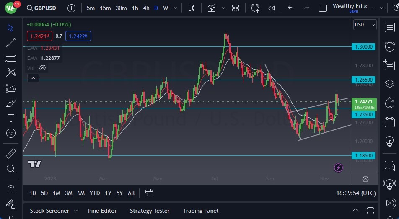Open the Strategy Tester tab
This screenshot has height=219, width=399.
[x=150, y=211]
